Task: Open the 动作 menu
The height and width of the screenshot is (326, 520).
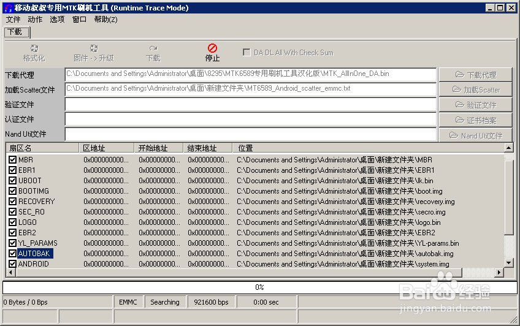Action: [x=35, y=20]
